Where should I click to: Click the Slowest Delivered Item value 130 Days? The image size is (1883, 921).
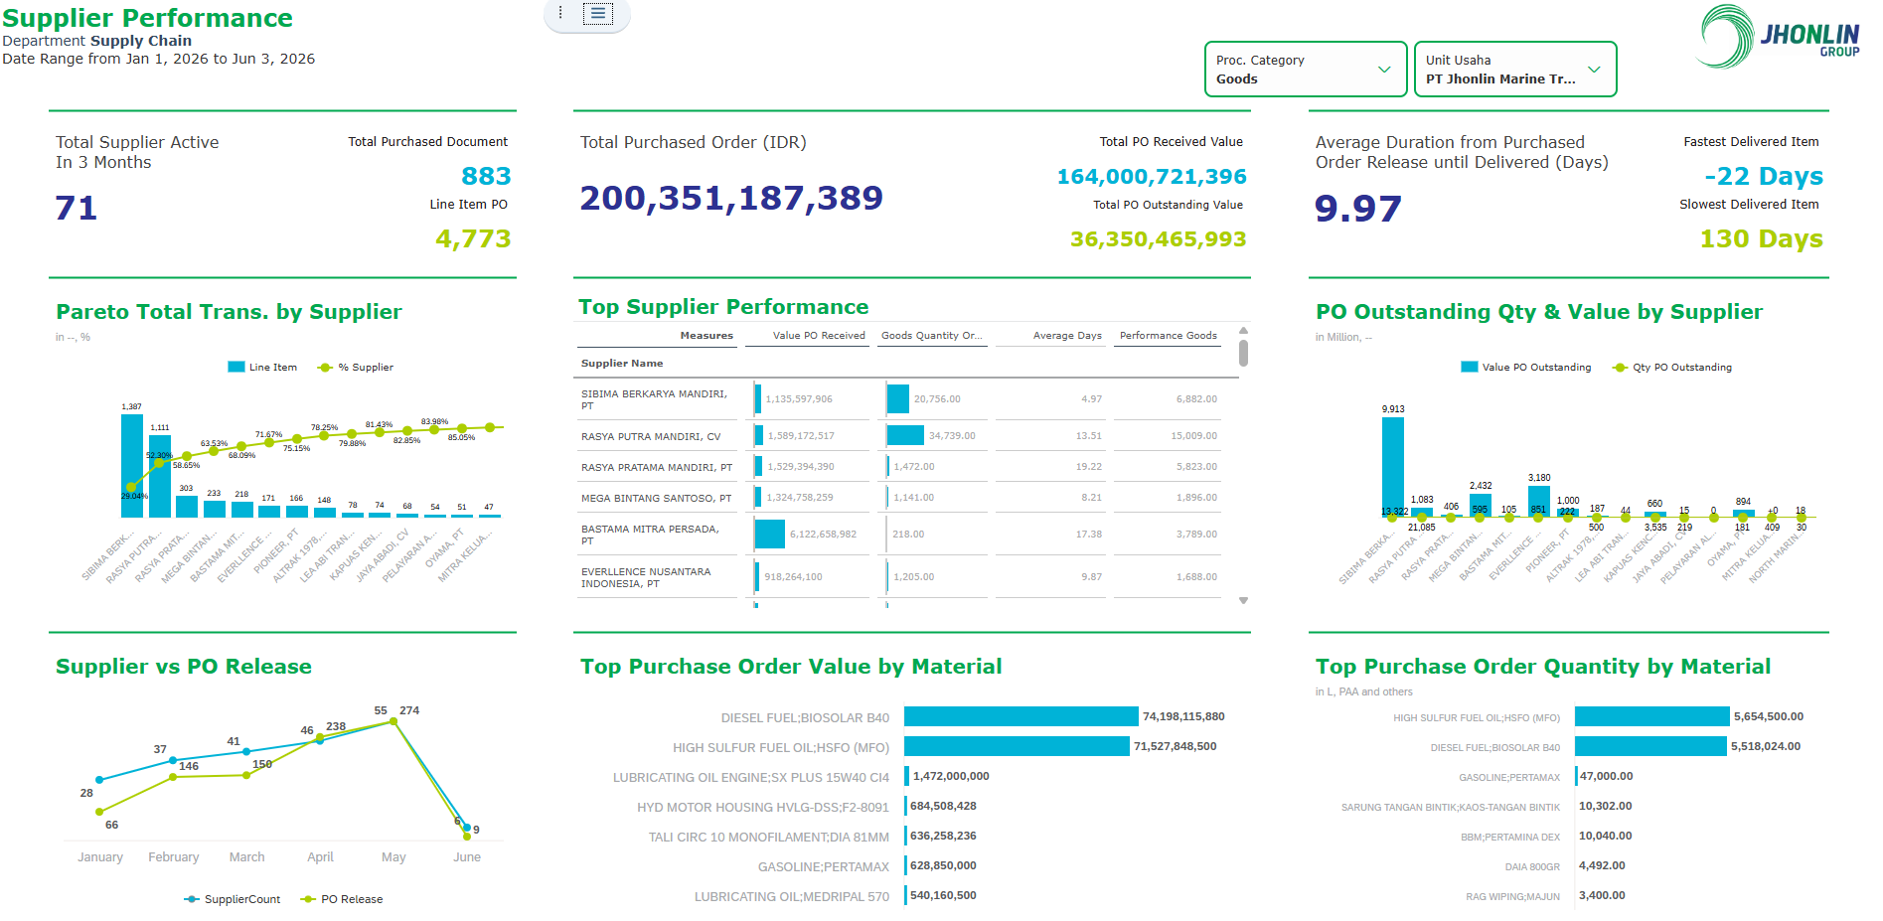(1761, 239)
